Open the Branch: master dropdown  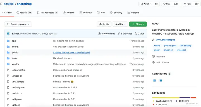[x=18, y=24]
